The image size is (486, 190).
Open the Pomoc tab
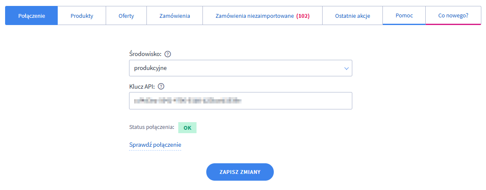(404, 16)
